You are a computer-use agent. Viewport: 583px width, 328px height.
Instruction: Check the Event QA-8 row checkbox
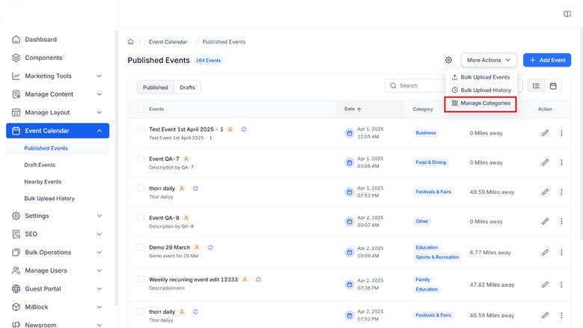click(x=141, y=217)
